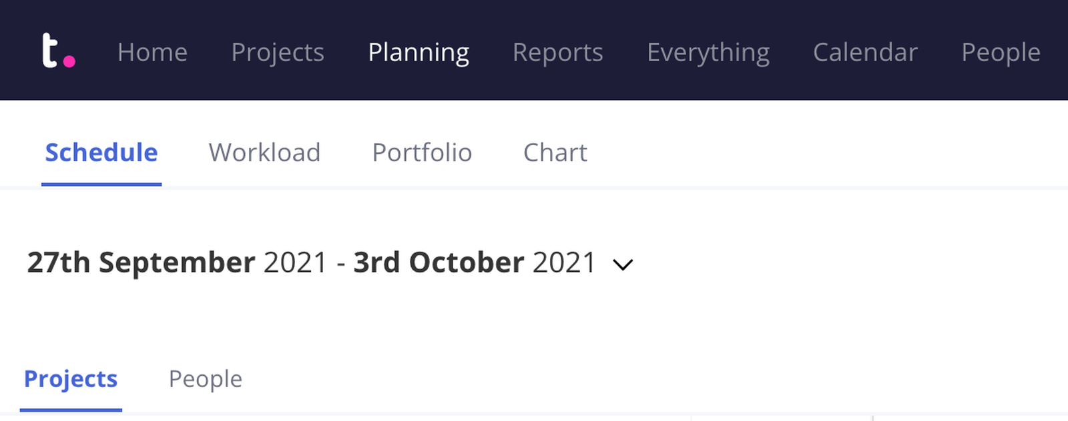
Task: Select Planning in the top navigation
Action: click(x=419, y=52)
